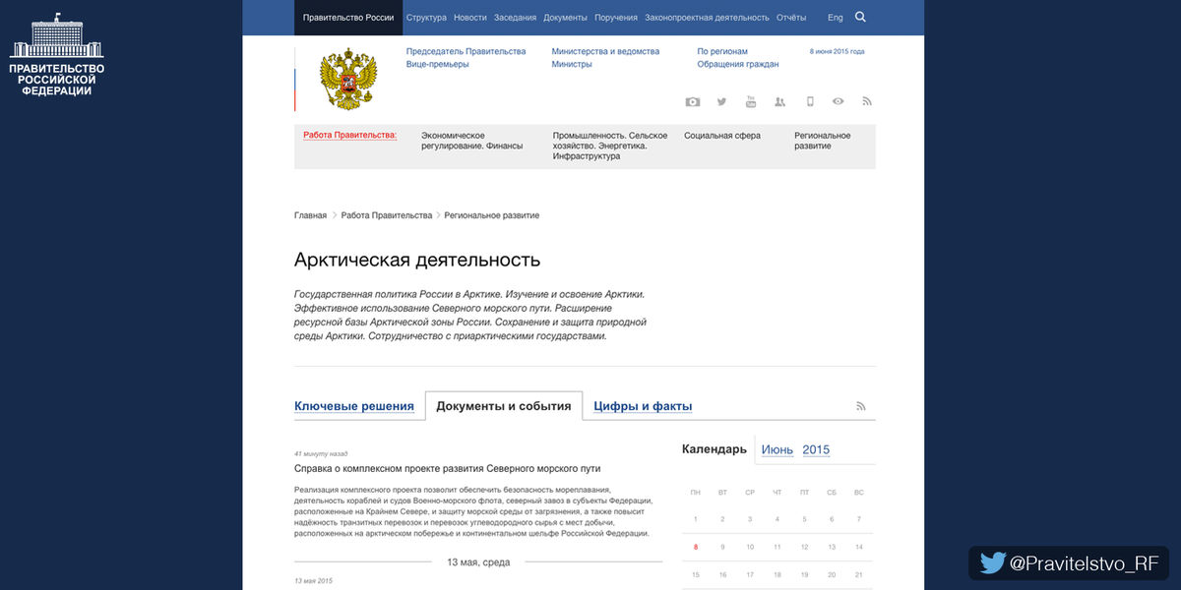This screenshot has height=590, width=1181.
Task: Open the Справка о комплексном проекте article
Action: pyautogui.click(x=447, y=468)
